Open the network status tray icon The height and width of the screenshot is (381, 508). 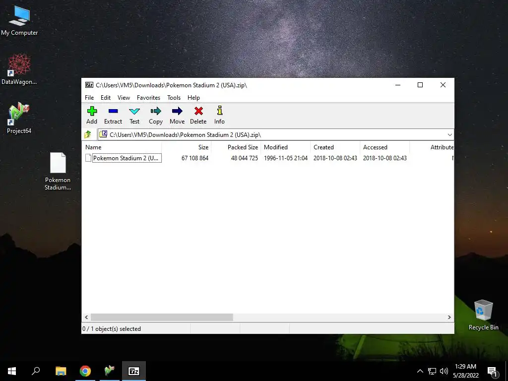tap(432, 371)
